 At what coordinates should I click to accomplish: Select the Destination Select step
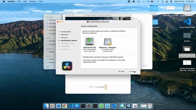tap(69, 41)
